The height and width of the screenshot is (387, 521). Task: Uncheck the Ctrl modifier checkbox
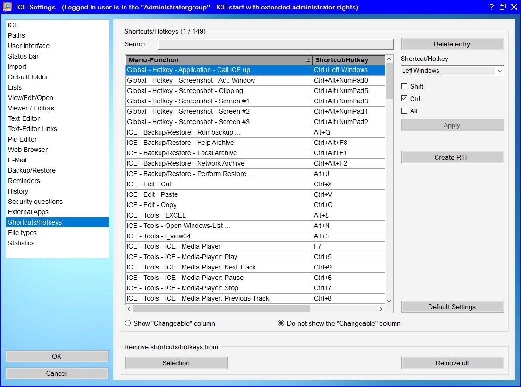[404, 99]
